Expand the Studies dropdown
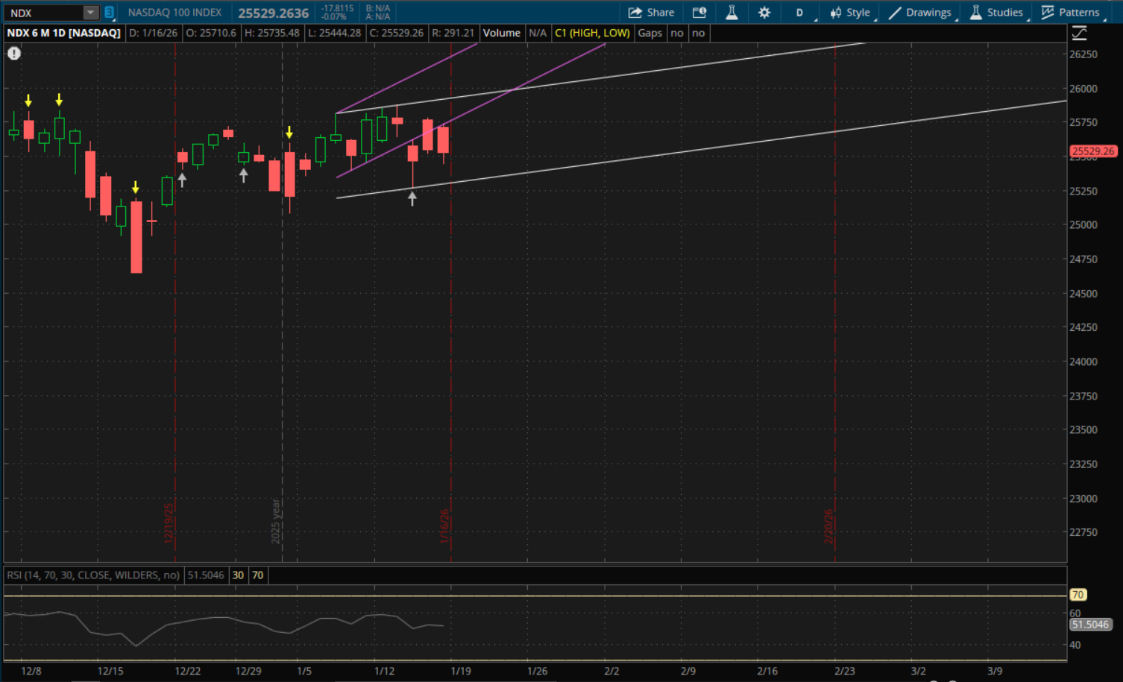This screenshot has height=682, width=1123. [996, 13]
